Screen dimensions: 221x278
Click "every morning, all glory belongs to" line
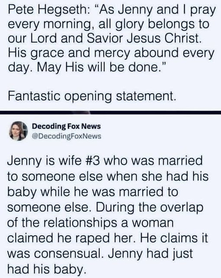tap(109, 24)
